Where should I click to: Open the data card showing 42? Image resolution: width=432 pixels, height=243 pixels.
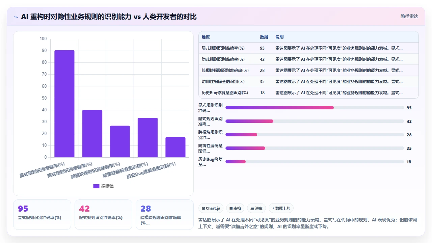(103, 215)
